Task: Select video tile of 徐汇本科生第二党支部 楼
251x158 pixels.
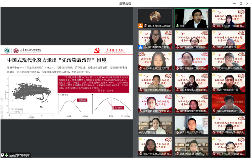Action: pyautogui.click(x=192, y=40)
